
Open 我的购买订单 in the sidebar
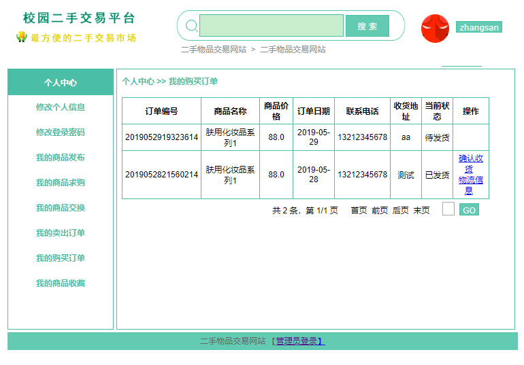coord(61,258)
